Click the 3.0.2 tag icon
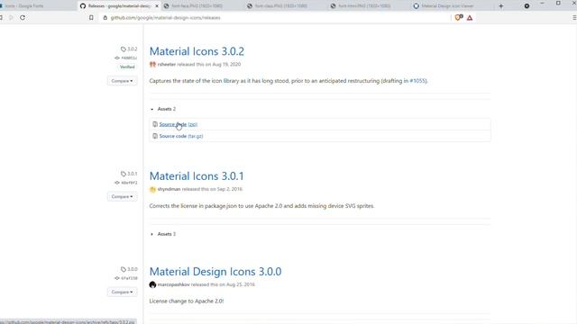Screen dimensions: 577x324 click(x=124, y=49)
